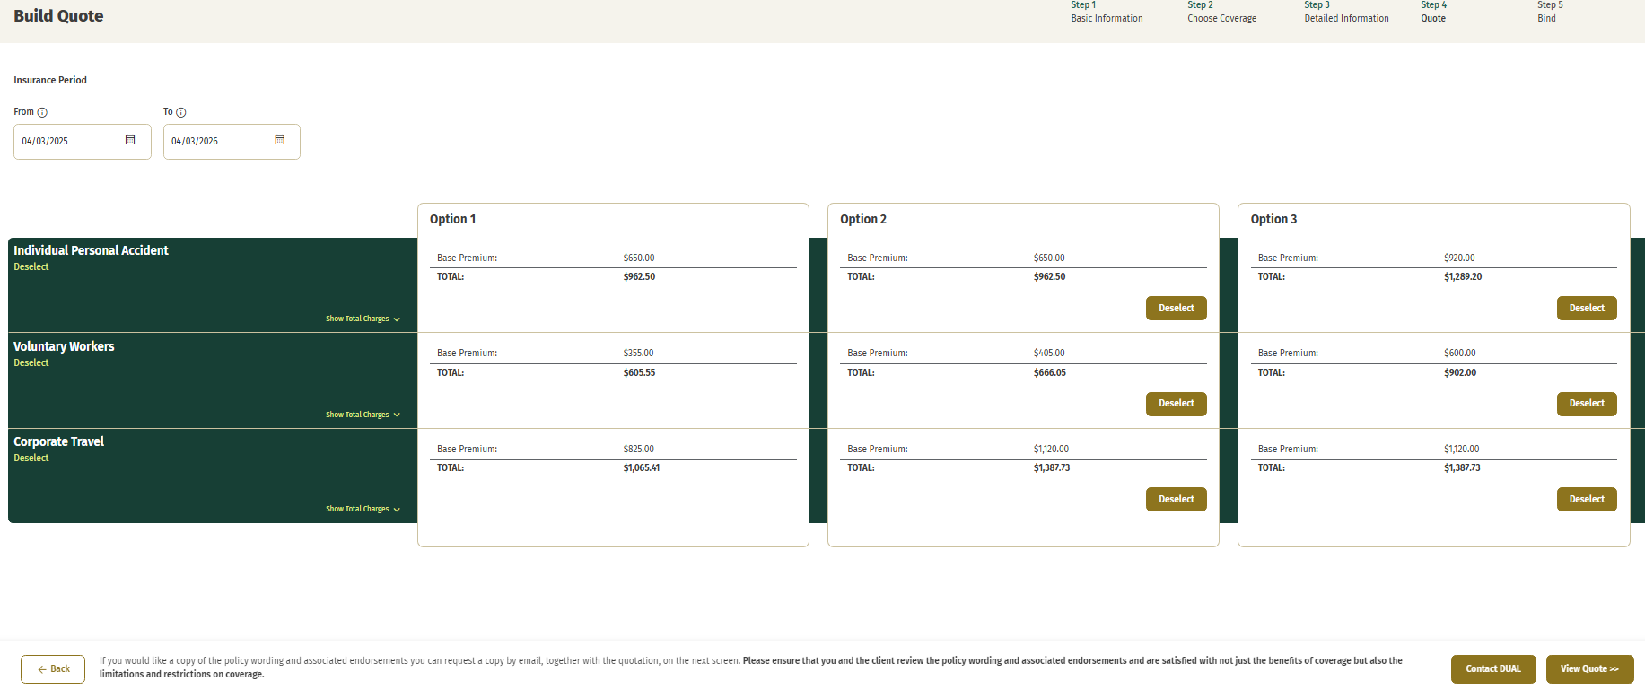Select the Option 1 heading
The image size is (1645, 690).
[453, 219]
